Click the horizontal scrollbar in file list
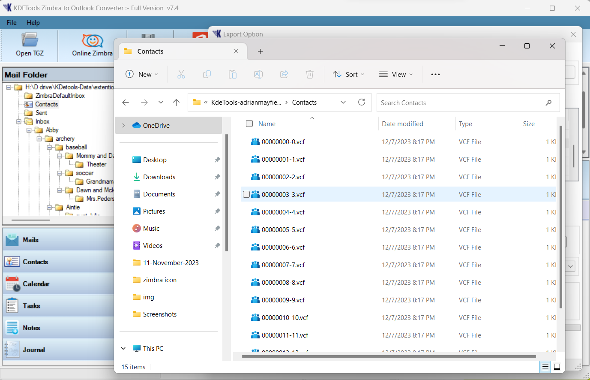The image size is (590, 380). pos(389,356)
